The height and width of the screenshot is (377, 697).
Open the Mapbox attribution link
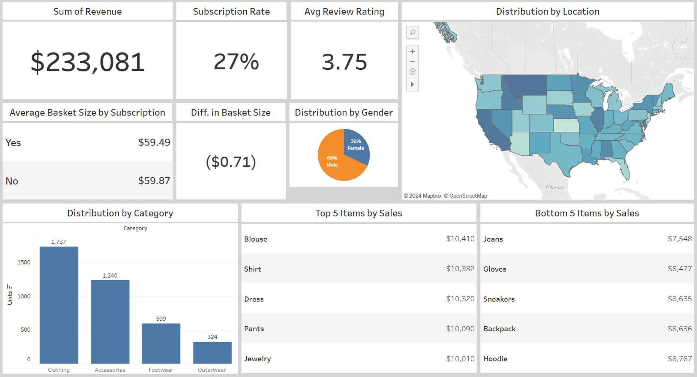point(423,196)
